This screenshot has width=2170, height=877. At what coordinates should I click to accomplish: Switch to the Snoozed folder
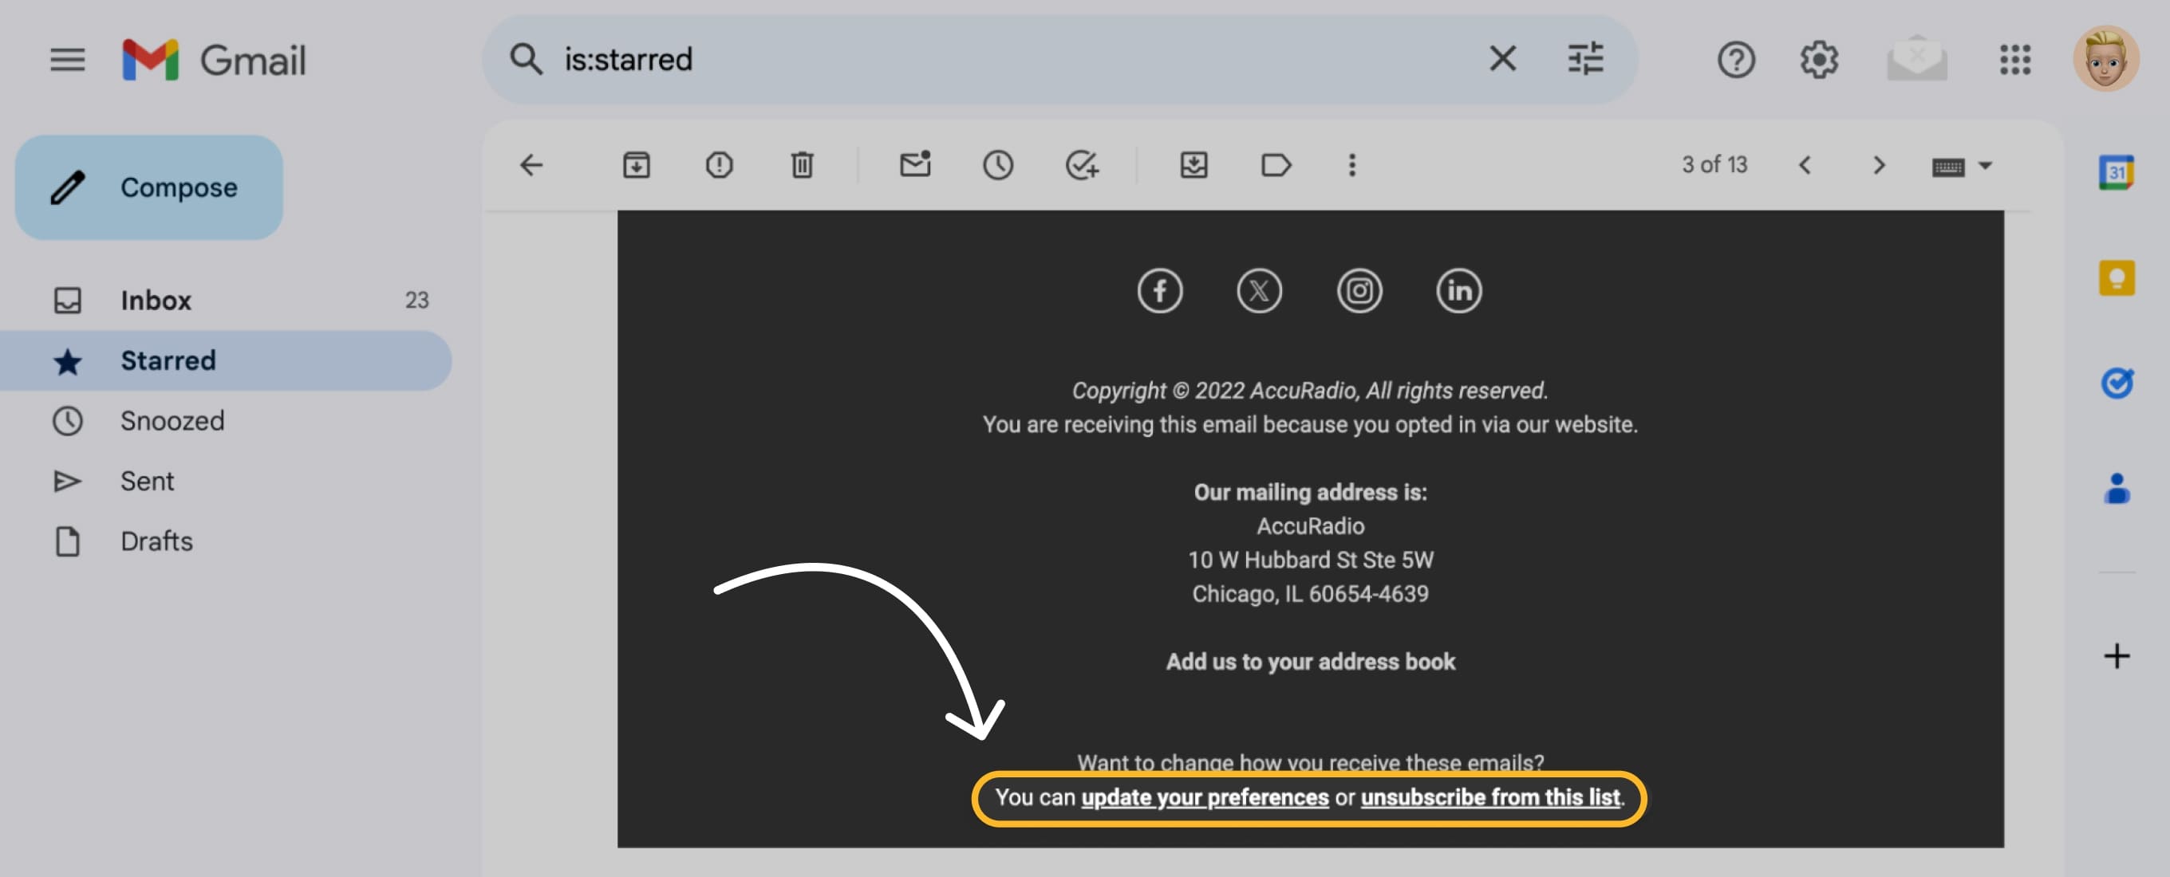point(172,421)
